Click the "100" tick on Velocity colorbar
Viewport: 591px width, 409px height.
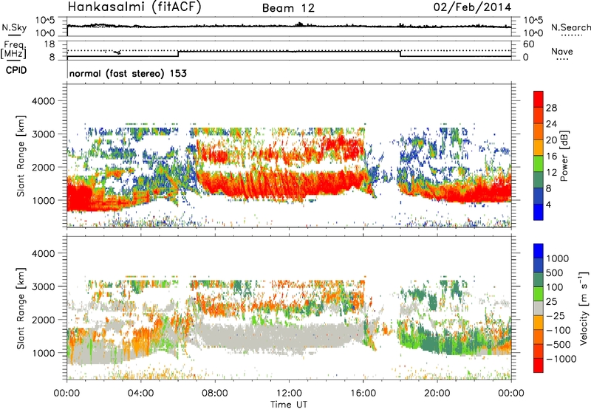(555, 287)
